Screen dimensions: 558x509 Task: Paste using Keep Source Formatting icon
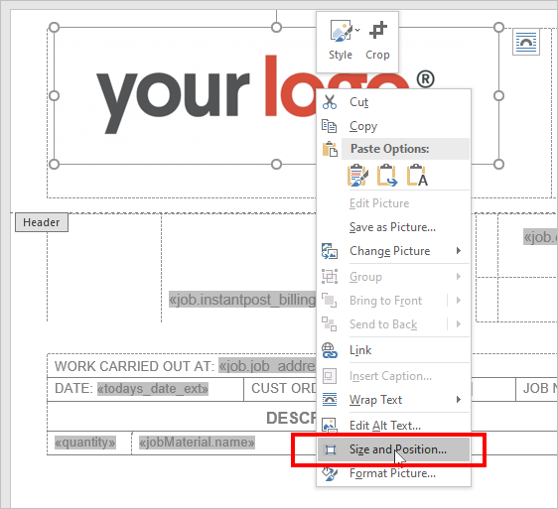(x=357, y=175)
